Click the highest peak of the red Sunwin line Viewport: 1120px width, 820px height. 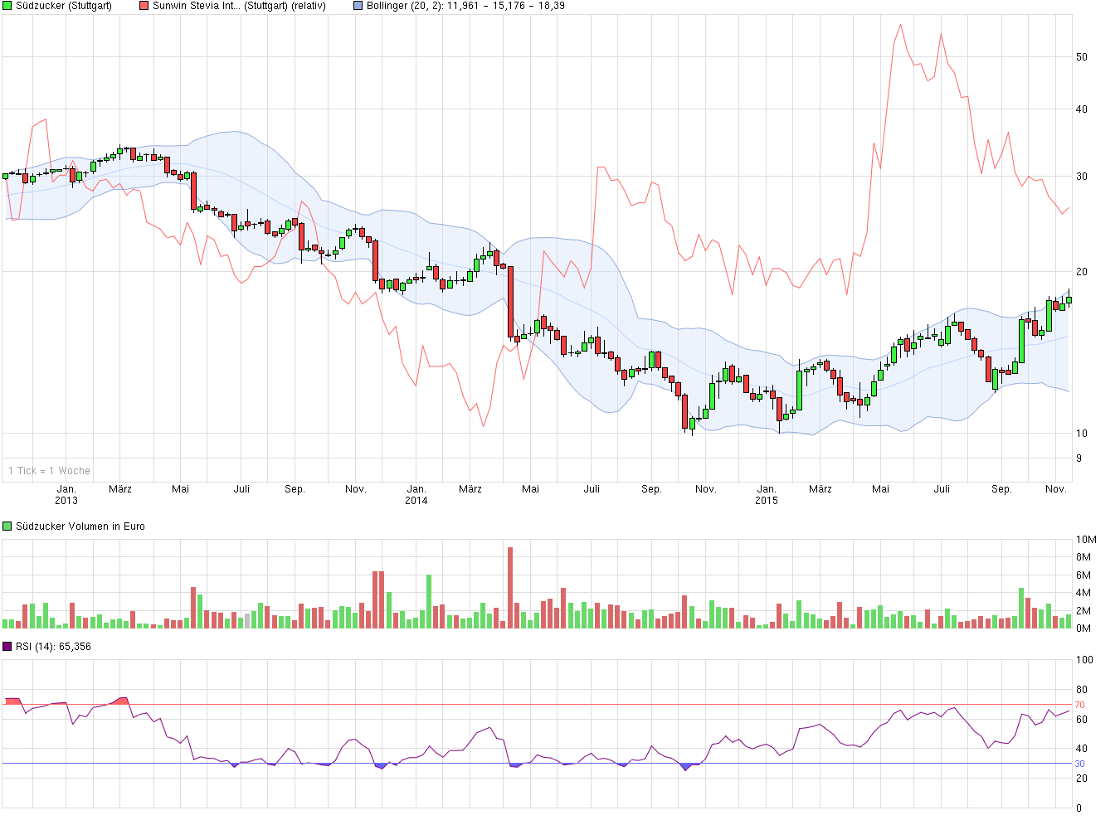point(900,25)
